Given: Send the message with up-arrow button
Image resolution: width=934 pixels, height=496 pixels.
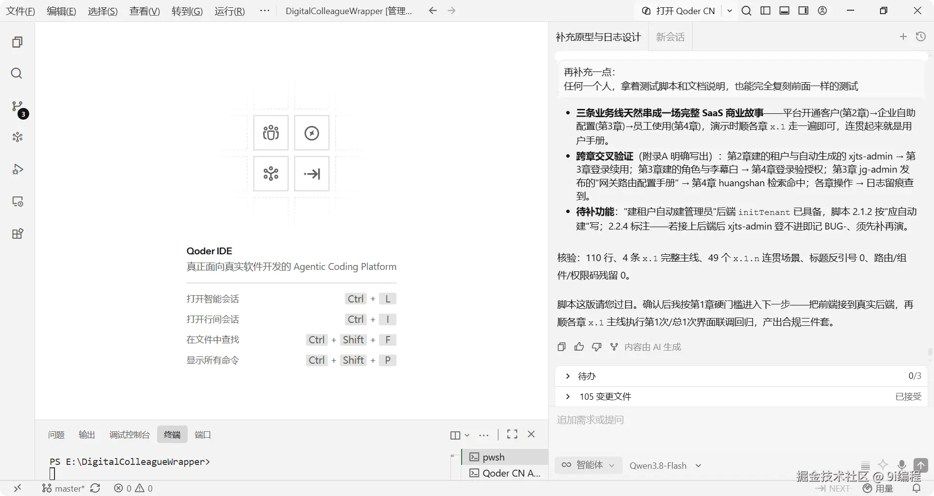Looking at the screenshot, I should tap(921, 465).
